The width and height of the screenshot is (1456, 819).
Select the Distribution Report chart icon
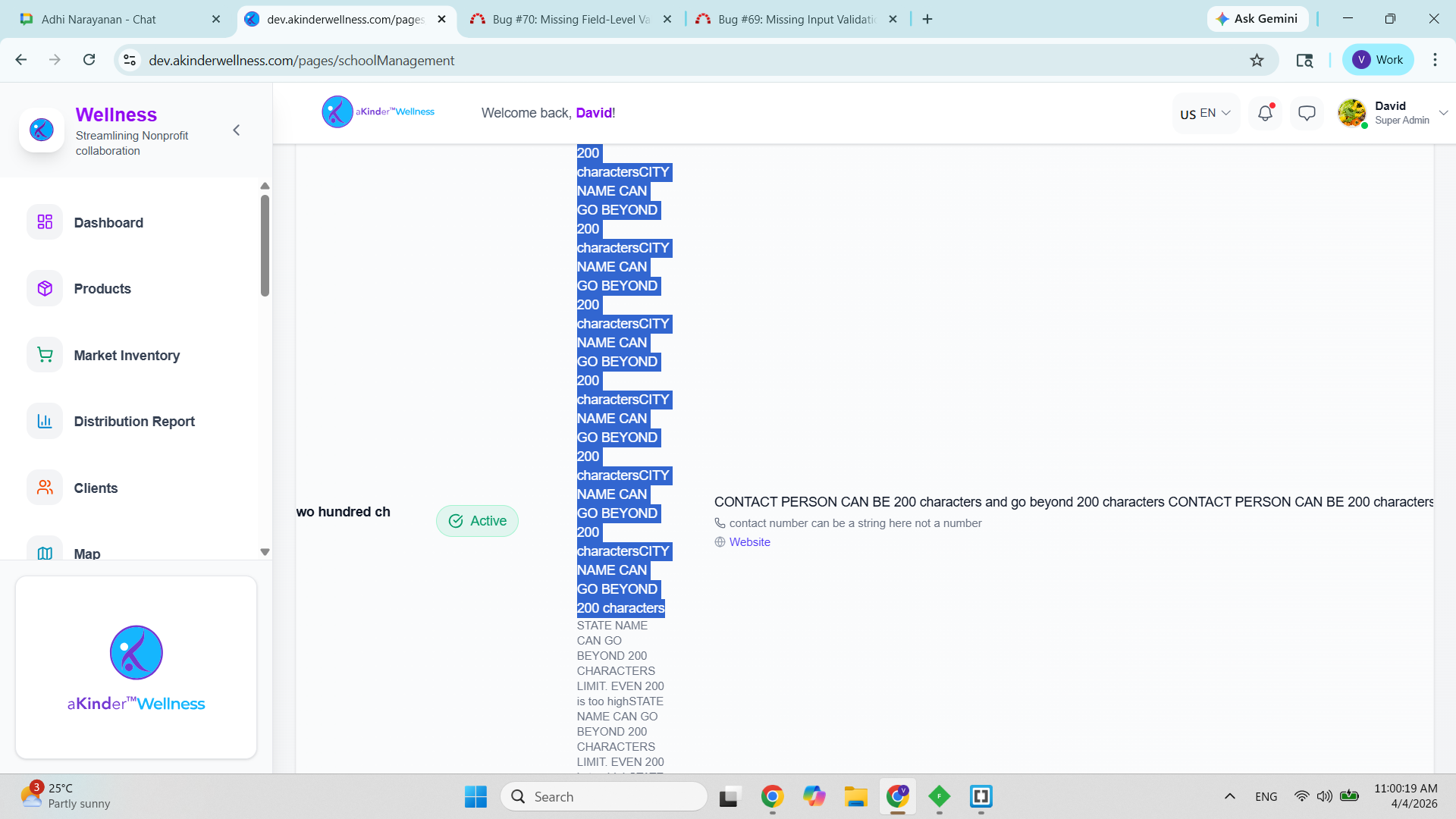pos(45,422)
